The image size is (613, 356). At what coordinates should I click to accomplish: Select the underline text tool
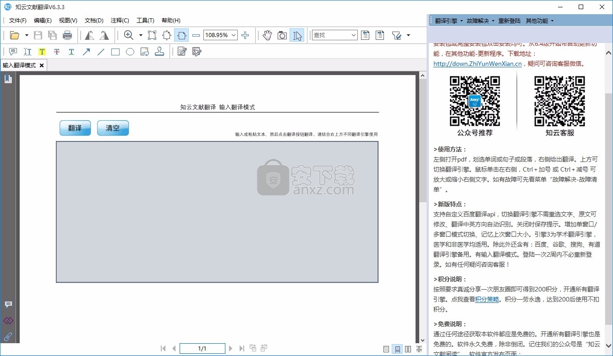click(x=71, y=52)
